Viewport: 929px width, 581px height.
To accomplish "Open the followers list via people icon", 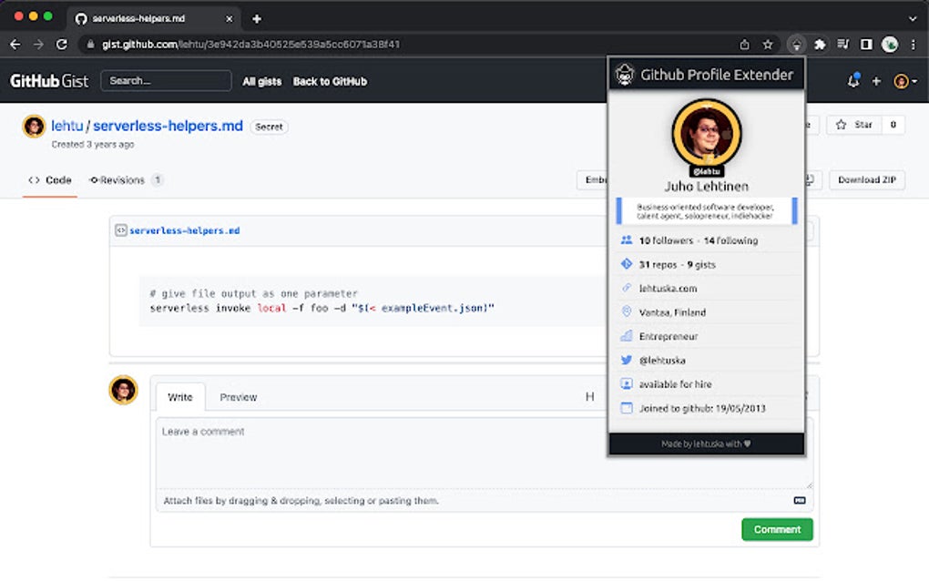I will [625, 240].
